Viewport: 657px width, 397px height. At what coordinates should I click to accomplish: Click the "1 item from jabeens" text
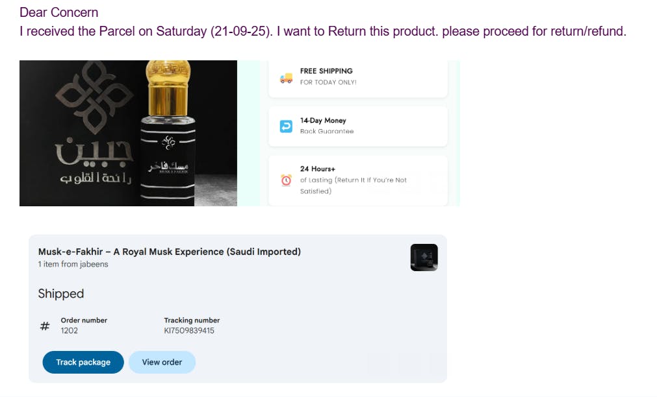[73, 264]
